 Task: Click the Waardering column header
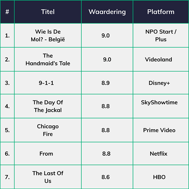click(107, 12)
